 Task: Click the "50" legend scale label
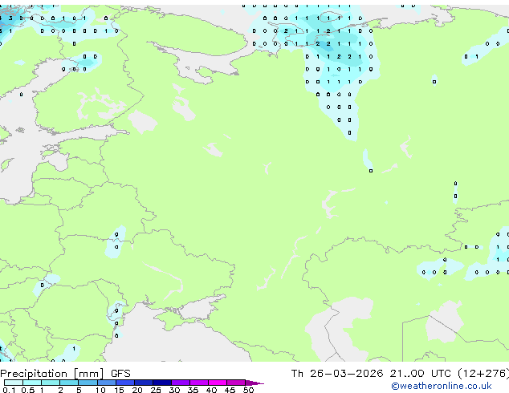tap(248, 390)
